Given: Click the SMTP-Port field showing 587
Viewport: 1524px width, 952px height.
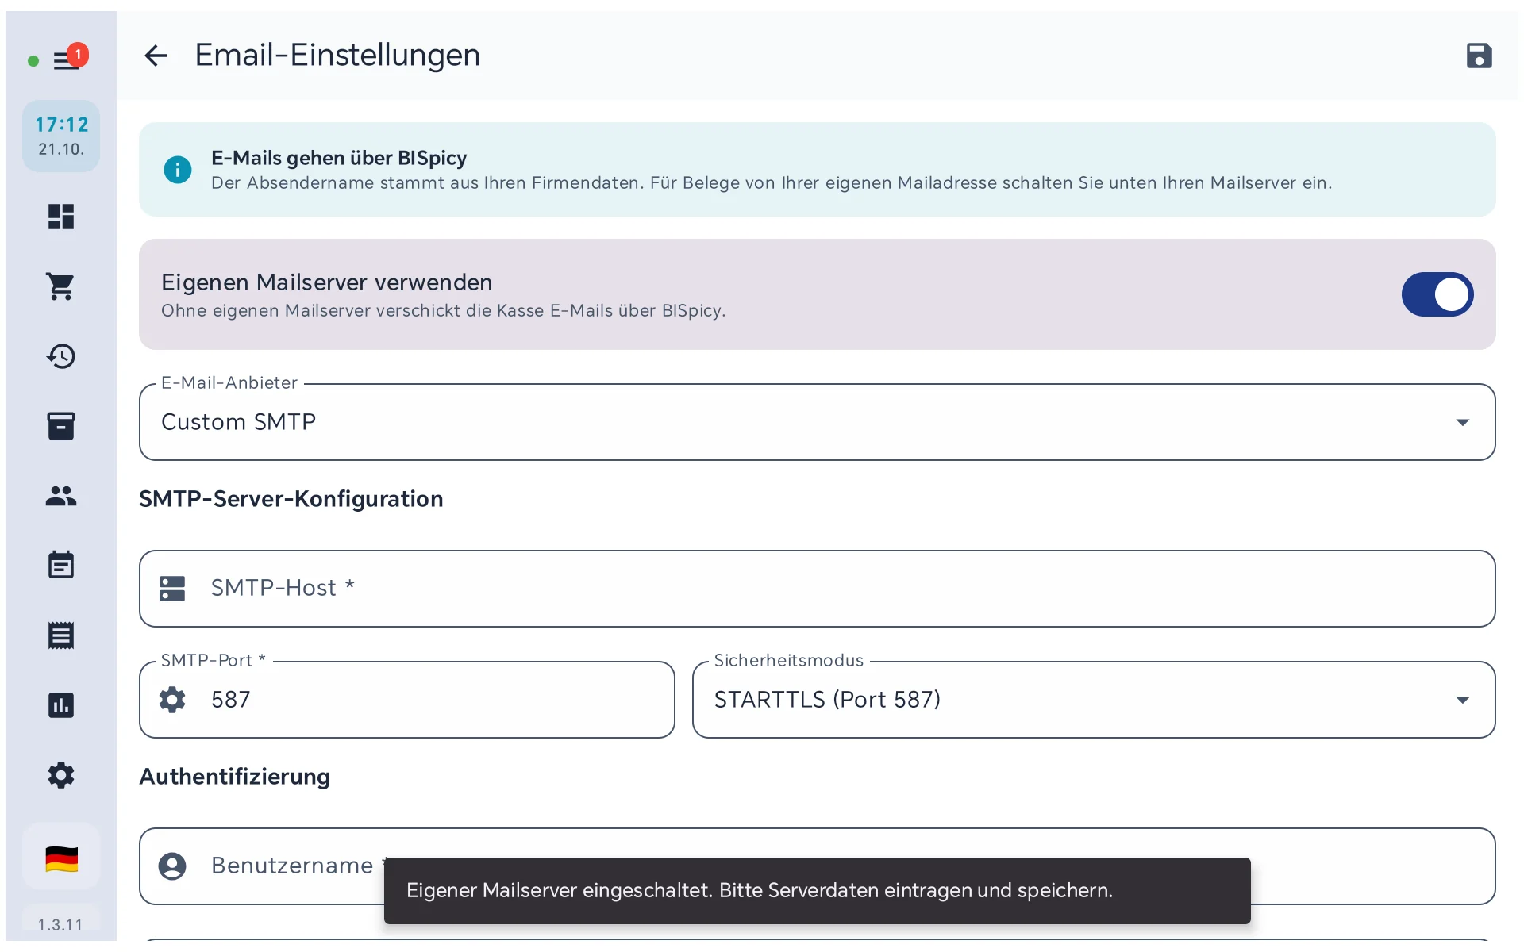Looking at the screenshot, I should pos(407,700).
